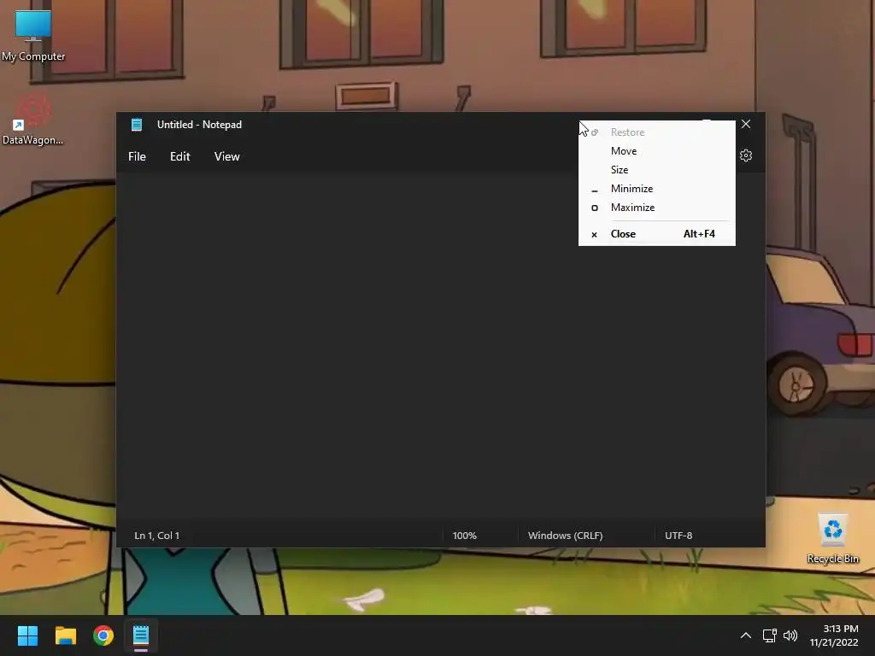Image resolution: width=875 pixels, height=656 pixels.
Task: Show hidden icons in the system tray
Action: 745,635
